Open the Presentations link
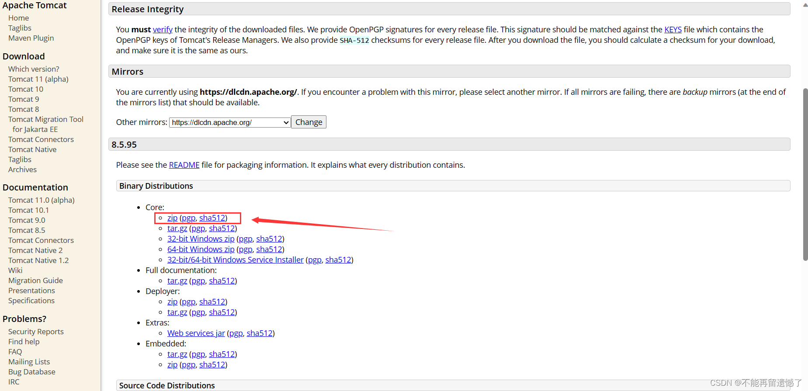This screenshot has width=808, height=391. 31,291
